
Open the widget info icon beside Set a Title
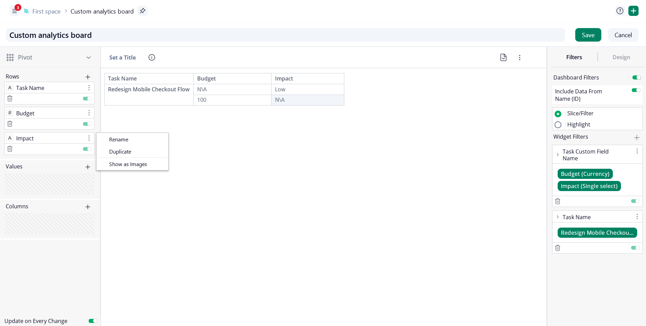click(x=152, y=57)
